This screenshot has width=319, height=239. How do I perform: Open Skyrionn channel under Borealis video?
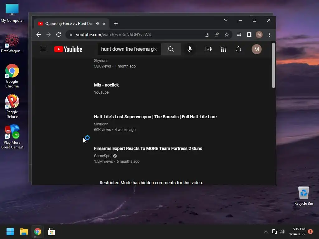tap(101, 124)
